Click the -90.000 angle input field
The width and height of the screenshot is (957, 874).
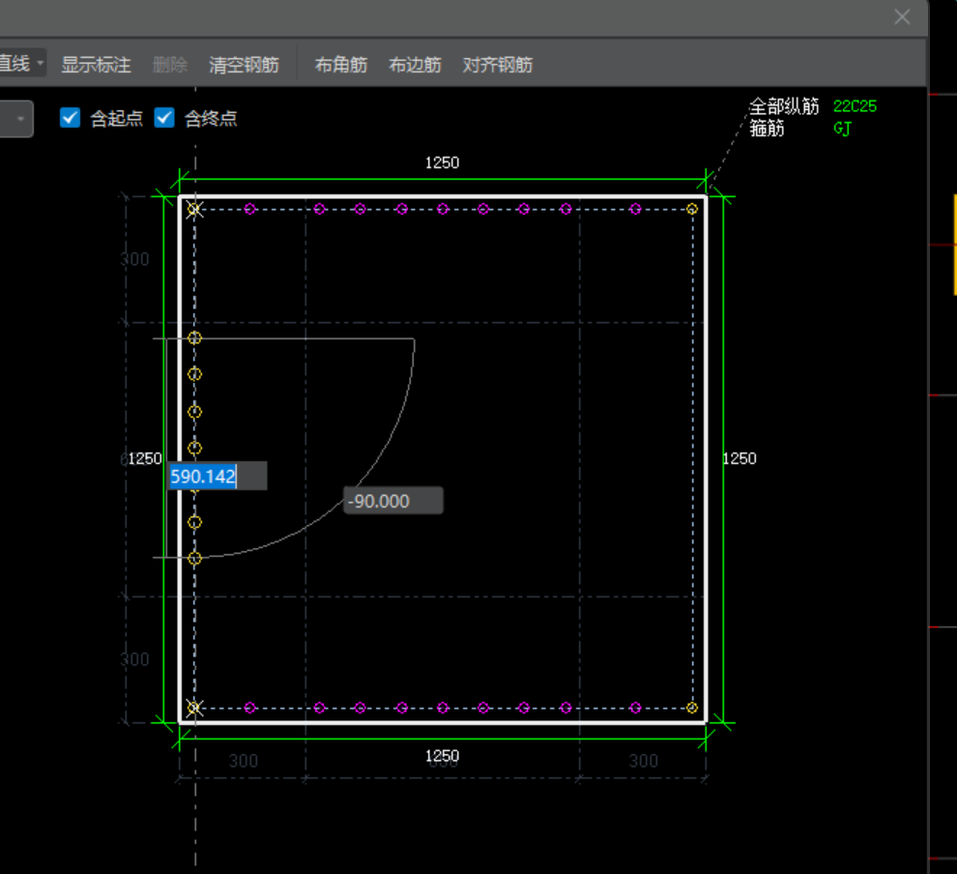(x=393, y=501)
